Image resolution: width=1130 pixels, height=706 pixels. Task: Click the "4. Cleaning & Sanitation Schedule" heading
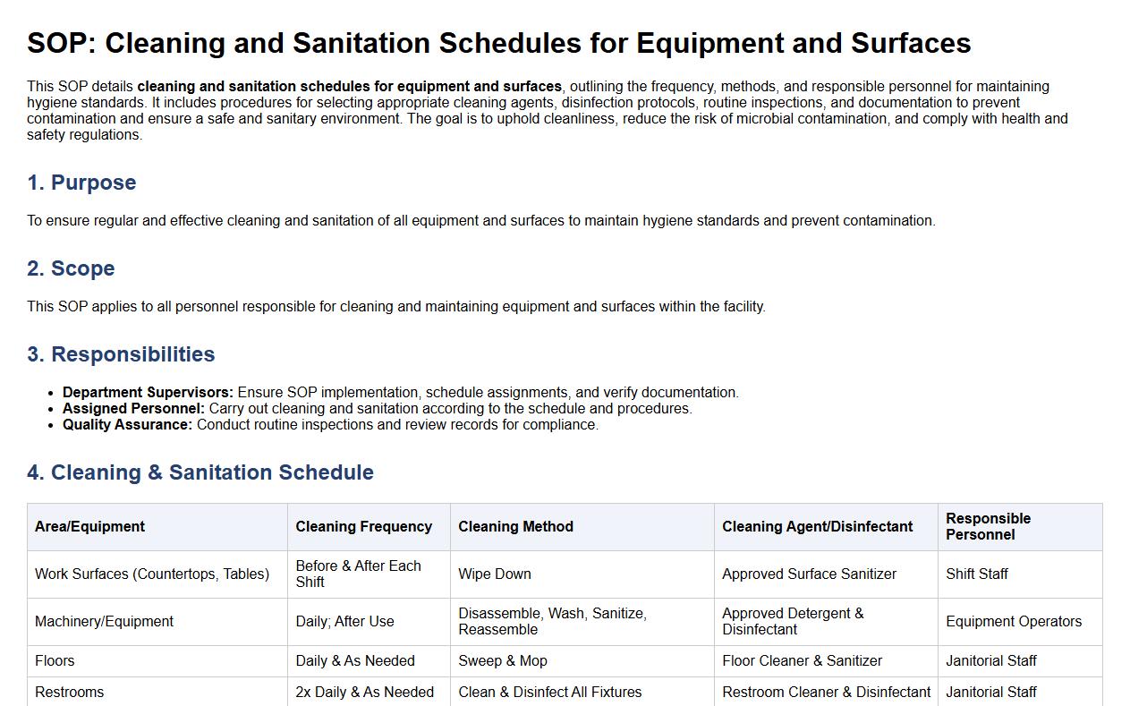[x=200, y=472]
